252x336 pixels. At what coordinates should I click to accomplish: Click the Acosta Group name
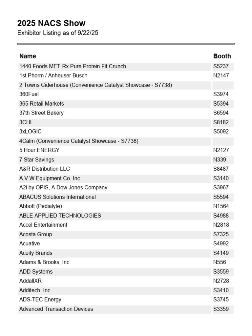coord(35,234)
